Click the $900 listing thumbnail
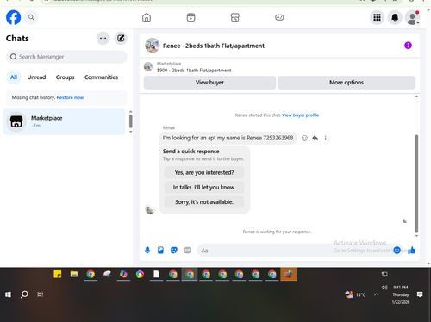This screenshot has height=322, width=431. [x=148, y=66]
